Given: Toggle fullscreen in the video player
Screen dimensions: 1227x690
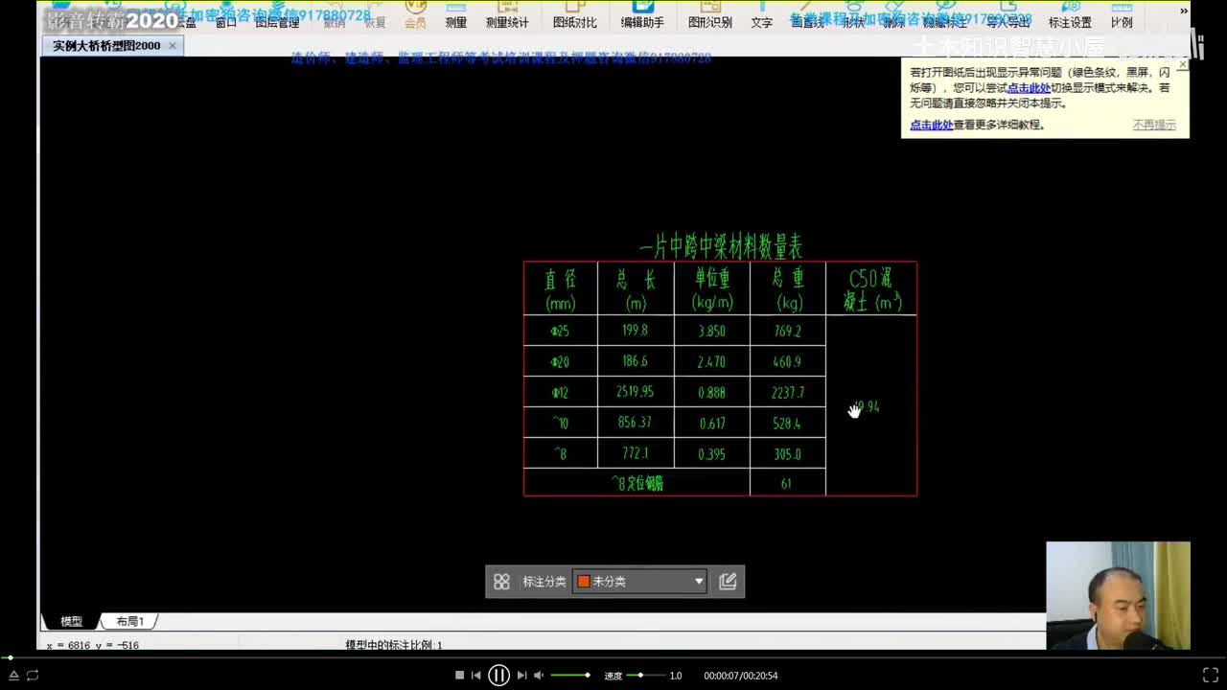Looking at the screenshot, I should pyautogui.click(x=1210, y=676).
